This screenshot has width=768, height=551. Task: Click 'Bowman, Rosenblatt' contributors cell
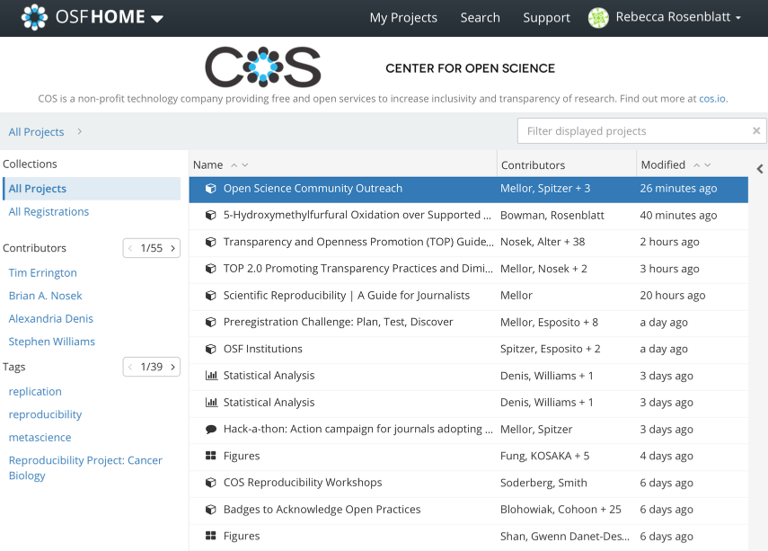click(552, 215)
